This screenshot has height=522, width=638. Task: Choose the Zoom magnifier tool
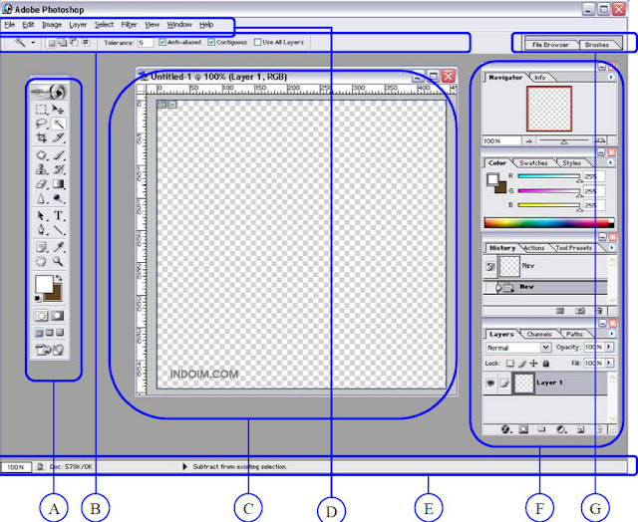(58, 261)
